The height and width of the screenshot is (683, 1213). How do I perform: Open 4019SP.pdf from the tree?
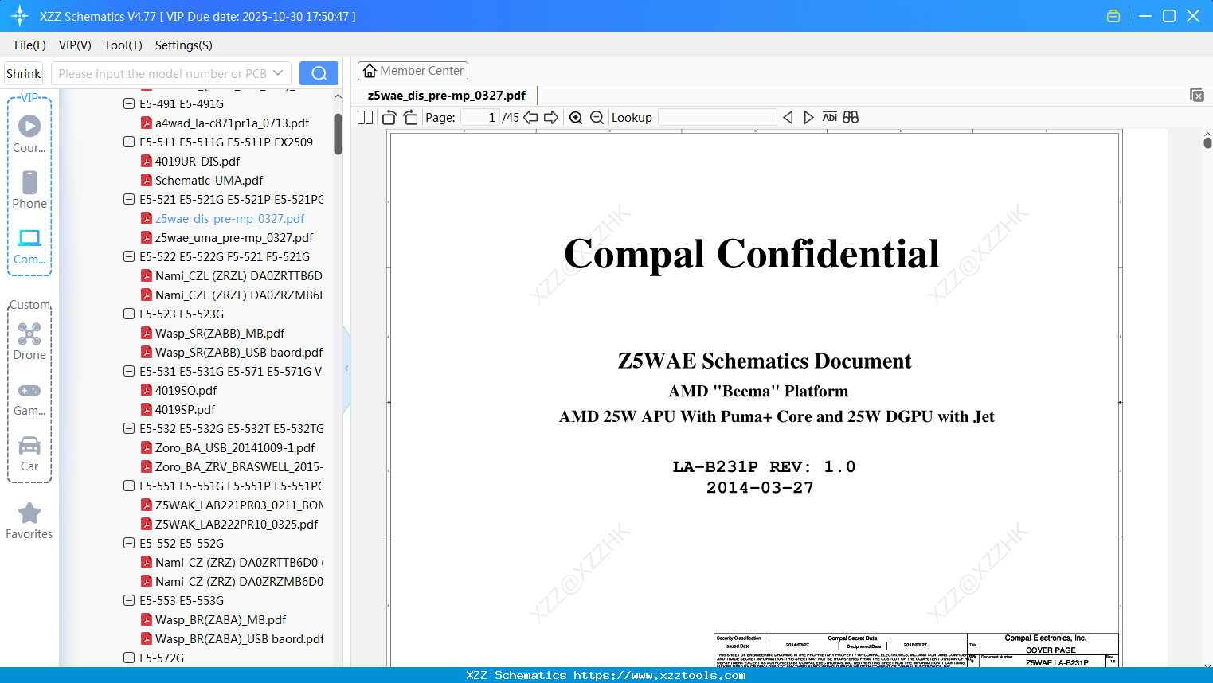[x=185, y=409]
